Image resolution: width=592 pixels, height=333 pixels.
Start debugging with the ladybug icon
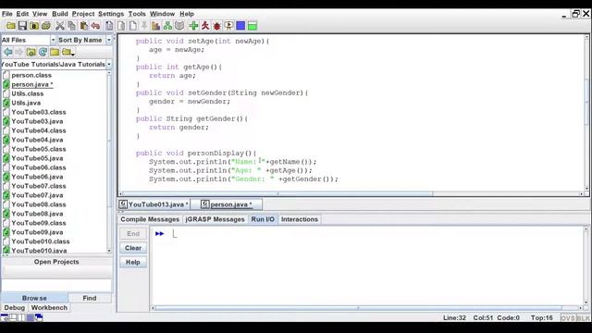click(x=216, y=26)
